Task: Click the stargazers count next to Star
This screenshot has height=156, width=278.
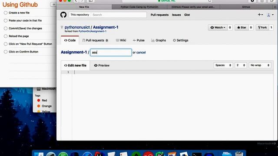Action: pyautogui.click(x=251, y=27)
